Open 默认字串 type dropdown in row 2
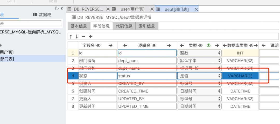280x124 pixels. (x=200, y=61)
